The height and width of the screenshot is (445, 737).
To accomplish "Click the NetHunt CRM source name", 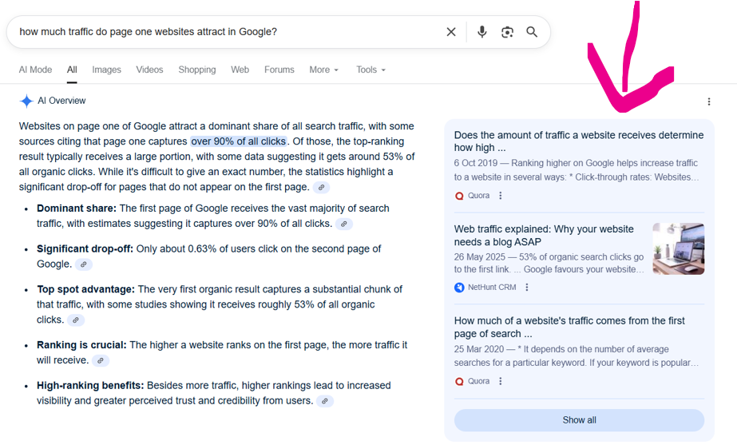I will tap(492, 288).
